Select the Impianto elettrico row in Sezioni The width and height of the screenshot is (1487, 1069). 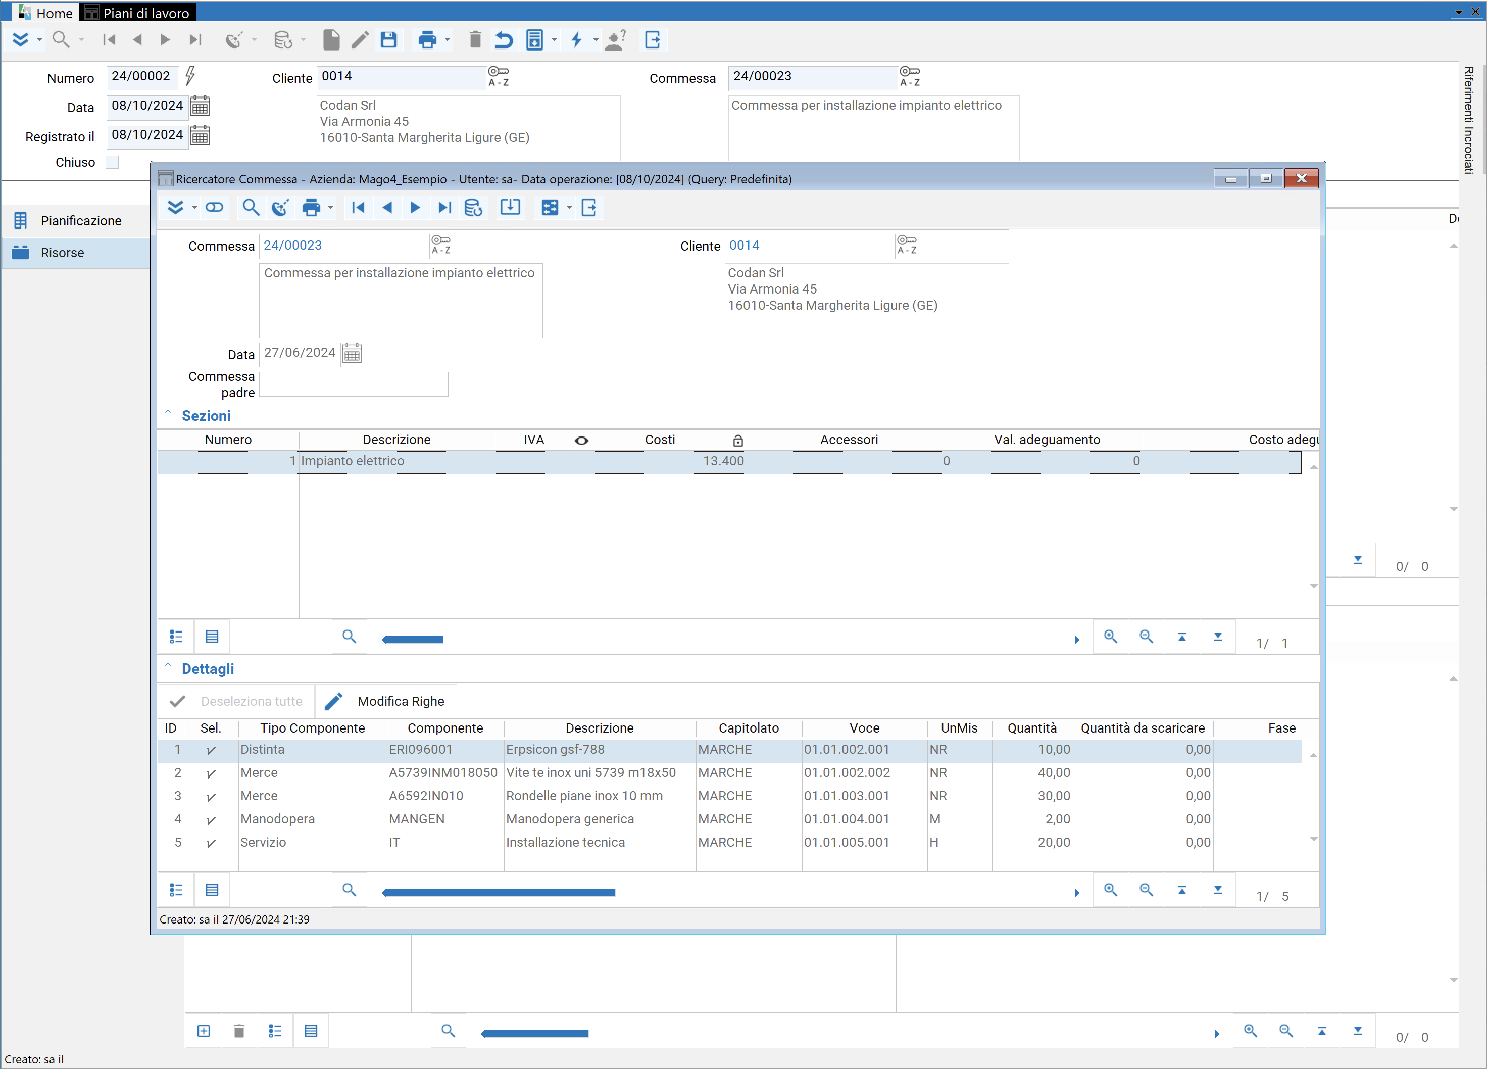[x=729, y=461]
